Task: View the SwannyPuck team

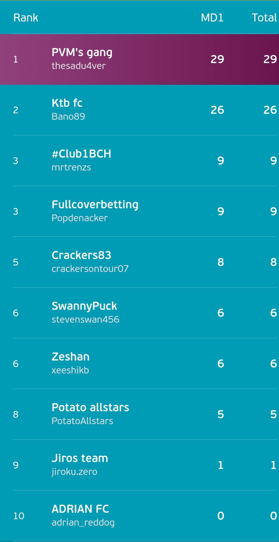Action: pyautogui.click(x=139, y=313)
